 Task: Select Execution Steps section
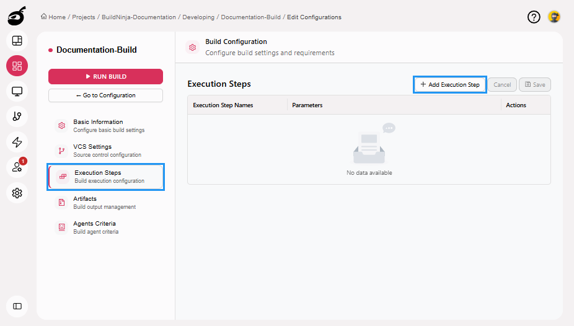(x=106, y=177)
